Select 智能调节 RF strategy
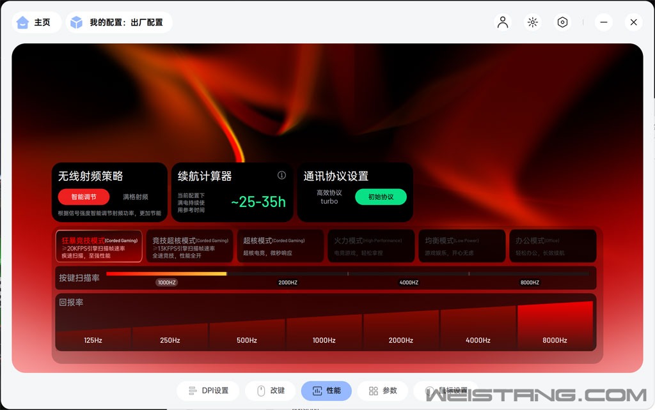The height and width of the screenshot is (410, 655). pos(84,197)
